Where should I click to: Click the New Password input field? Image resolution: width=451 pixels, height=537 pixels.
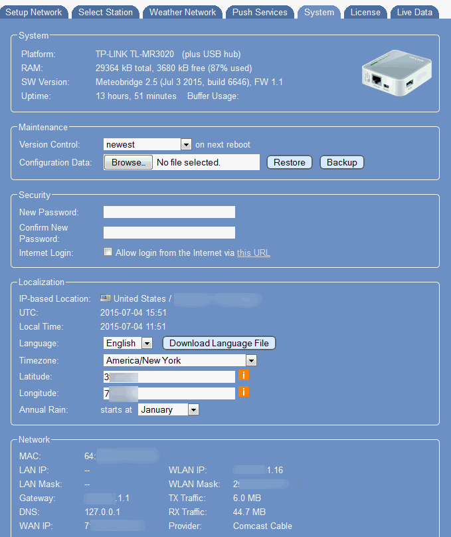[169, 212]
